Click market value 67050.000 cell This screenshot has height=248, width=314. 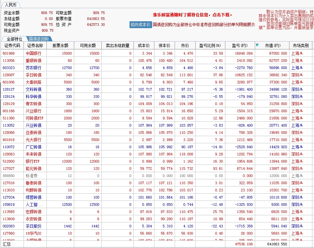point(278,53)
